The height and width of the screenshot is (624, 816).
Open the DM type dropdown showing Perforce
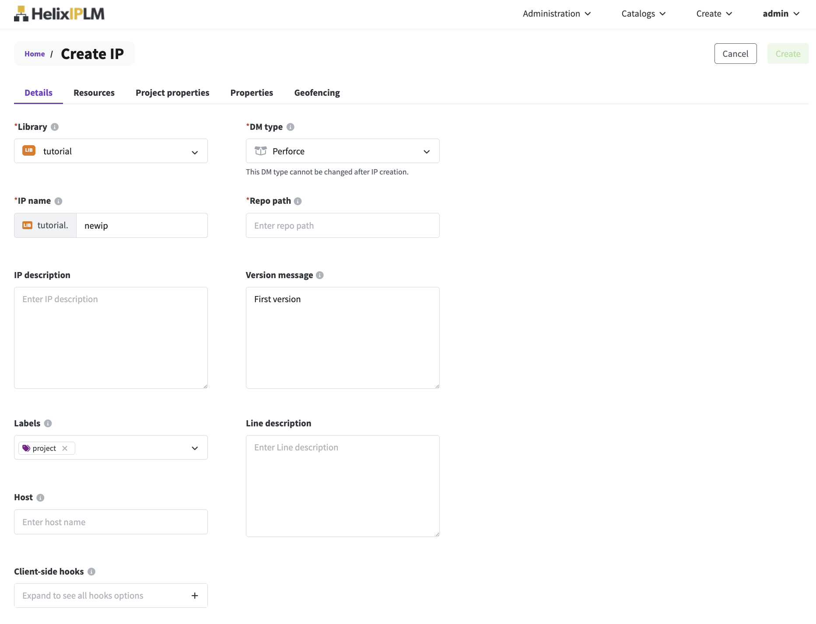[343, 151]
